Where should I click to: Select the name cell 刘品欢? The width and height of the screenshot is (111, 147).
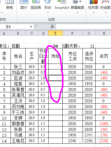click(18, 72)
